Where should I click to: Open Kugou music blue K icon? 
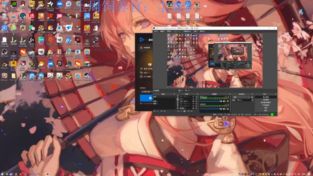pyautogui.click(x=4, y=28)
